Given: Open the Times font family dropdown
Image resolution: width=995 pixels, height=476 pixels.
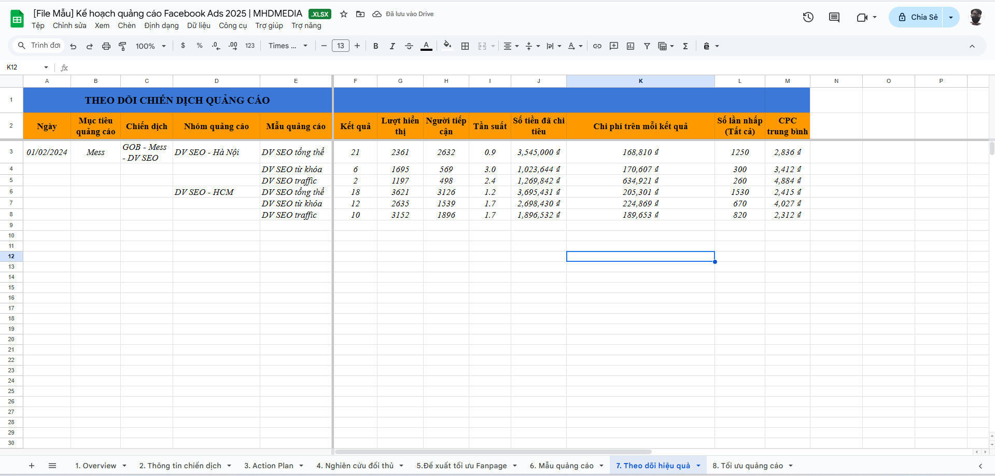Looking at the screenshot, I should click(x=288, y=46).
